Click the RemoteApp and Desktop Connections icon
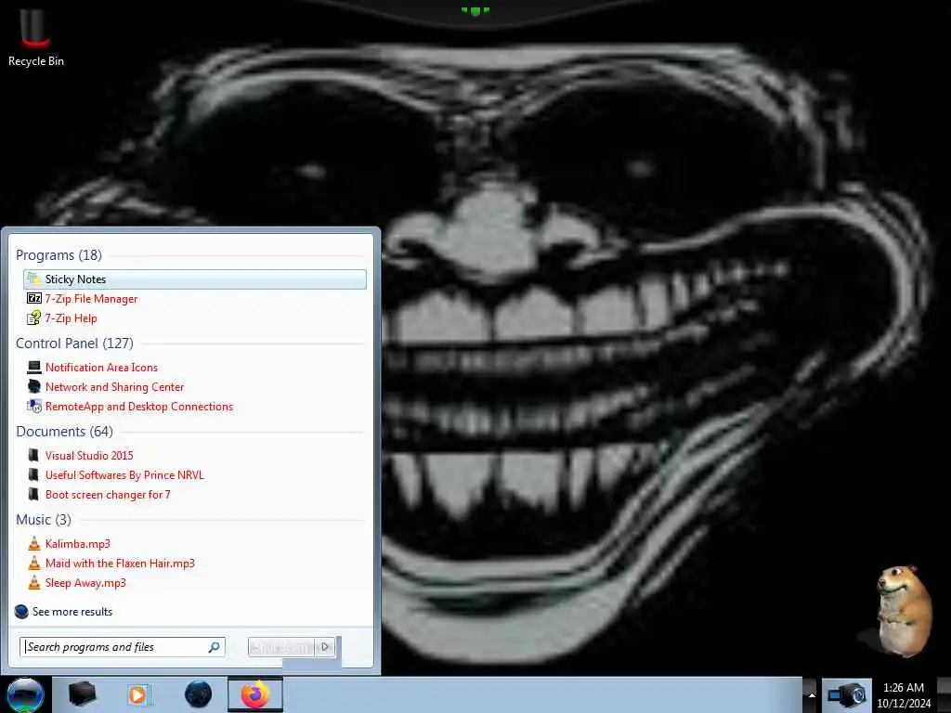951x713 pixels. pos(34,407)
